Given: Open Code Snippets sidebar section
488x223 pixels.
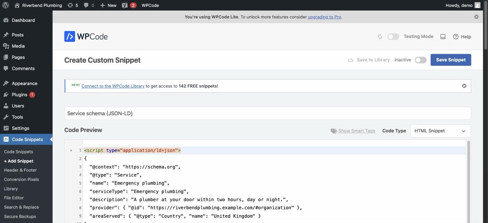Looking at the screenshot, I should pos(26,140).
